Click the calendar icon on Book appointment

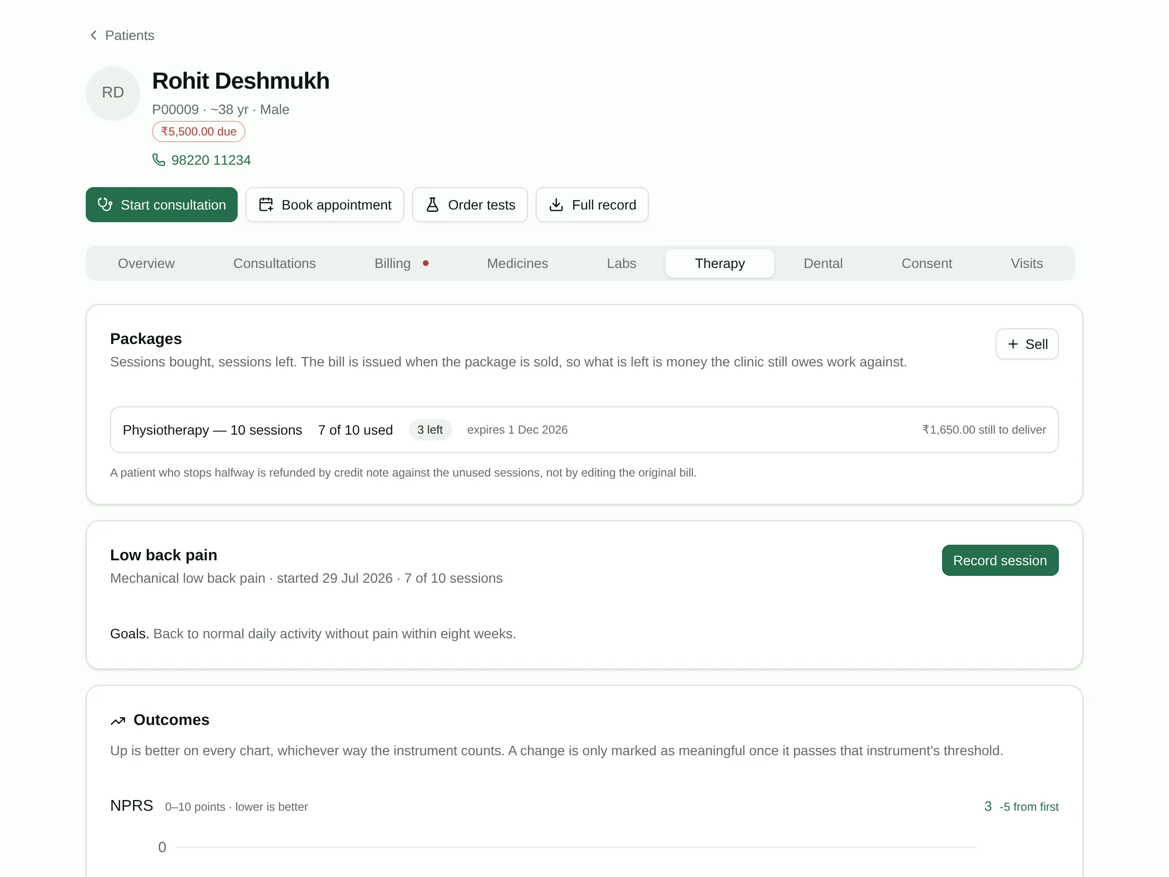coord(266,205)
